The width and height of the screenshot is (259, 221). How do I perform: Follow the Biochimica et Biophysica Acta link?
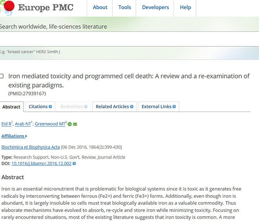pos(31,147)
